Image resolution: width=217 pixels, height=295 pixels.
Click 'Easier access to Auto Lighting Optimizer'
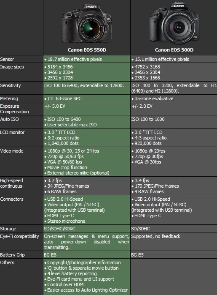pyautogui.click(x=87, y=290)
